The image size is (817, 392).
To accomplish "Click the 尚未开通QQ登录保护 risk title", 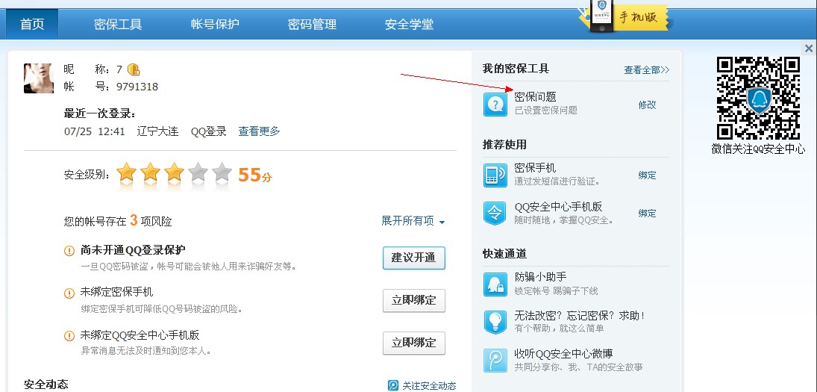I will click(133, 250).
